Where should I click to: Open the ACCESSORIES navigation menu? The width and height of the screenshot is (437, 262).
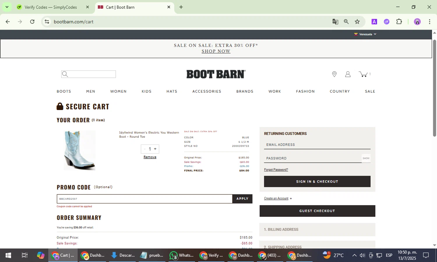pos(207,91)
